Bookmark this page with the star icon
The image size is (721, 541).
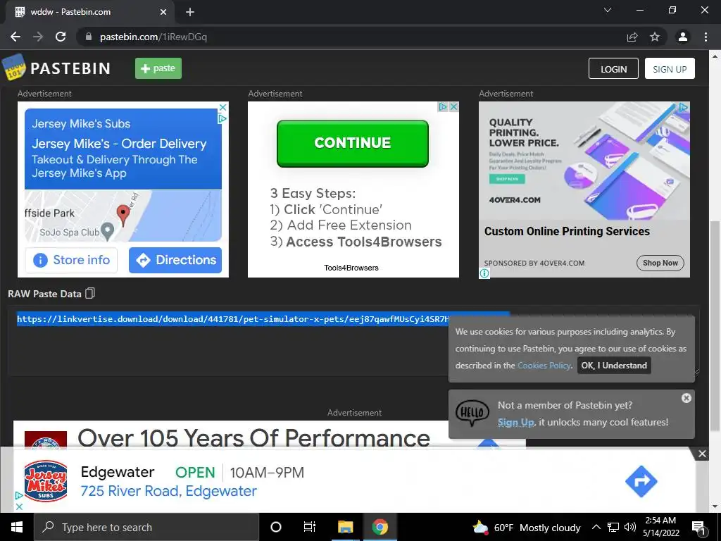click(655, 37)
